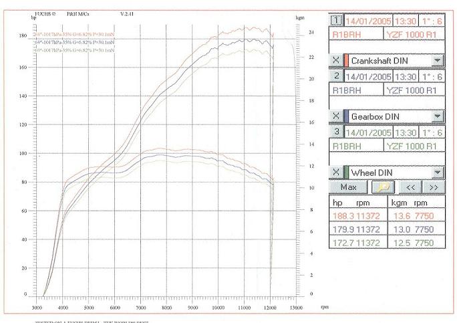Select run number 3 button
Viewport: 457px width, 323px height.
point(336,132)
